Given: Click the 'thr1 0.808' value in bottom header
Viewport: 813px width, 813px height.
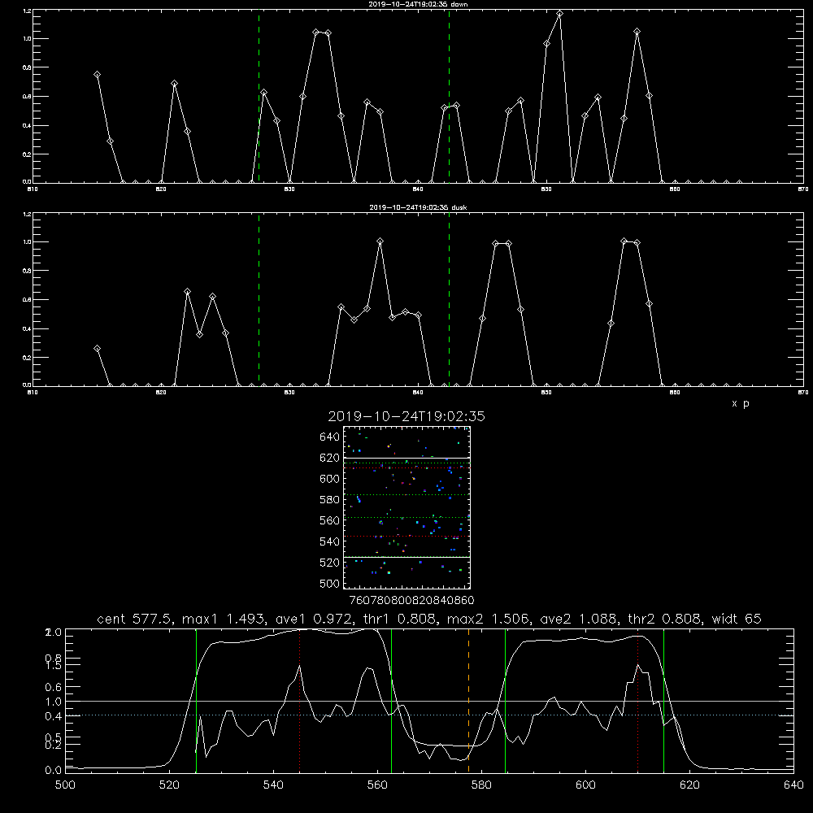Looking at the screenshot, I should point(403,619).
